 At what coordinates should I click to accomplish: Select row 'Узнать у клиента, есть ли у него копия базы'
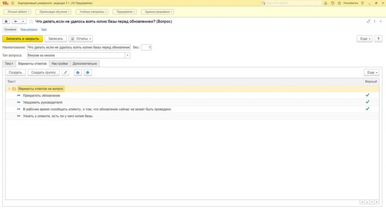(x=192, y=116)
